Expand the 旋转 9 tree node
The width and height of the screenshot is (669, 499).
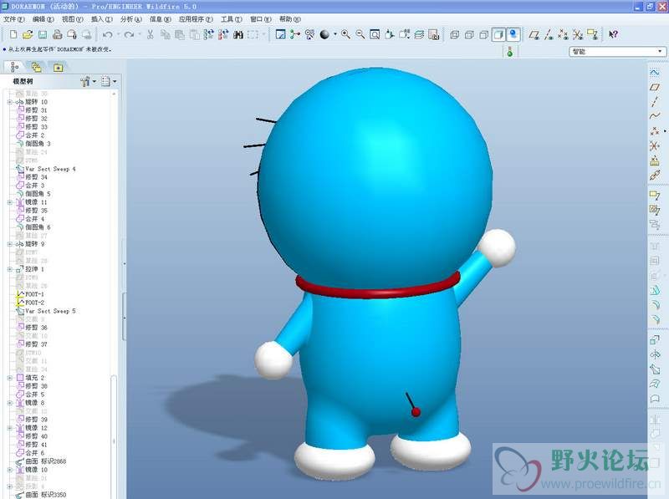10,244
